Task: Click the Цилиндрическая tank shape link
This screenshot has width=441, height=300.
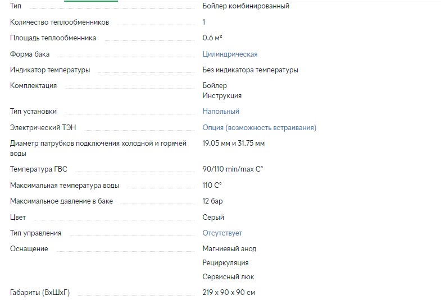Action: (230, 54)
